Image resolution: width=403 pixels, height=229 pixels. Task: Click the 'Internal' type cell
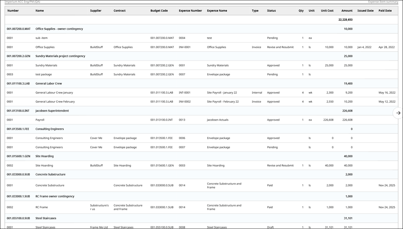pyautogui.click(x=257, y=92)
